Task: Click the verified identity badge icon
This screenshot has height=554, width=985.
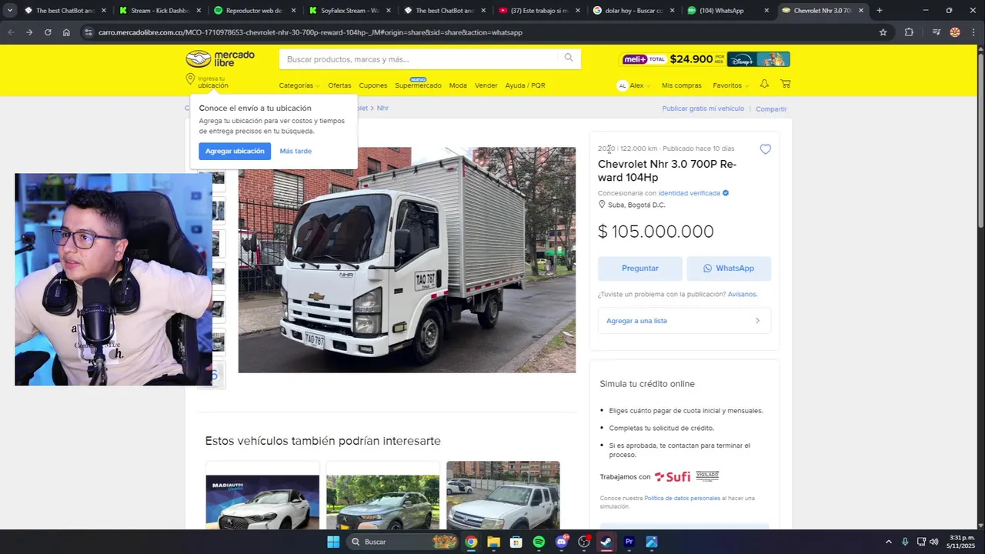Action: [x=726, y=193]
